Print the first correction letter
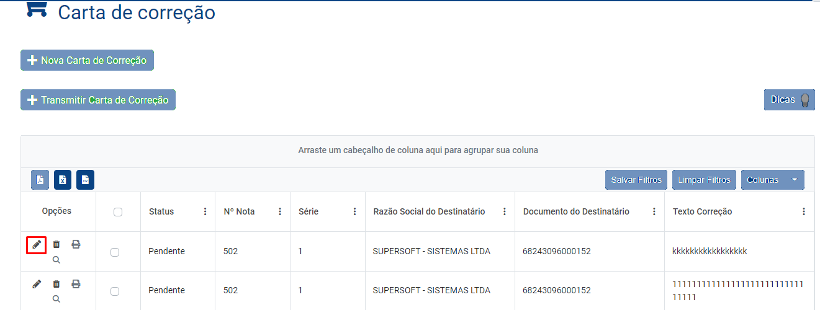Image resolution: width=820 pixels, height=310 pixels. click(x=76, y=245)
